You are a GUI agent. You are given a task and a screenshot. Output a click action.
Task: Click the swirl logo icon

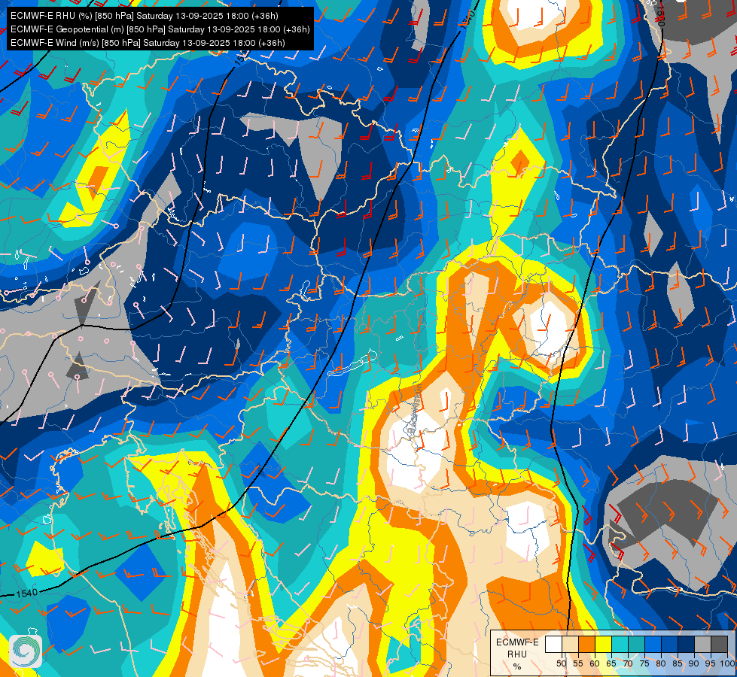click(26, 651)
